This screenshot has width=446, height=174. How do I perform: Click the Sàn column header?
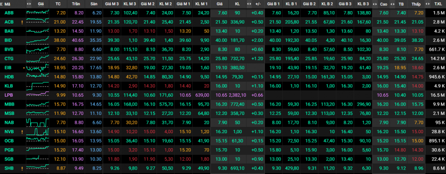pos(94,4)
